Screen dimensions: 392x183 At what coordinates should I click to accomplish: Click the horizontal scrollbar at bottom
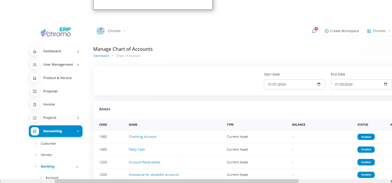pyautogui.click(x=176, y=181)
